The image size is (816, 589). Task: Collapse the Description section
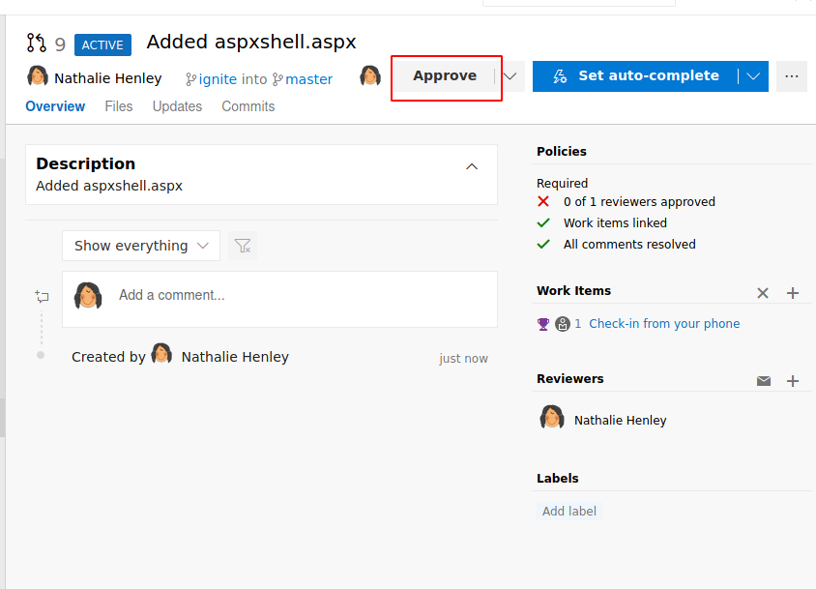(x=472, y=166)
